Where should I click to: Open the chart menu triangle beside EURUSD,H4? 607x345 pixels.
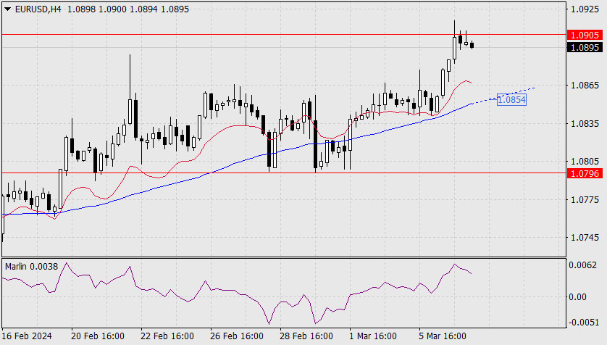click(8, 9)
